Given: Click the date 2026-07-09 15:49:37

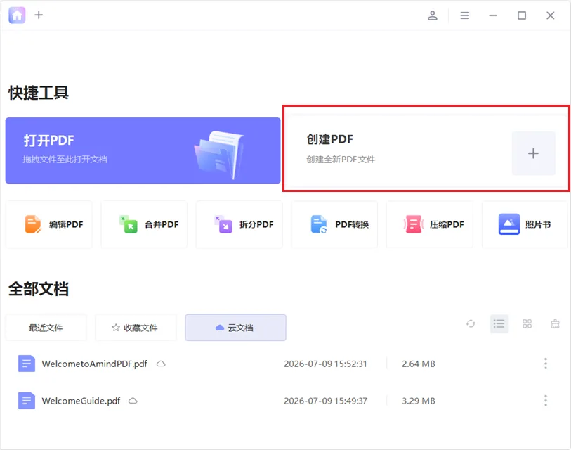Looking at the screenshot, I should coord(325,401).
